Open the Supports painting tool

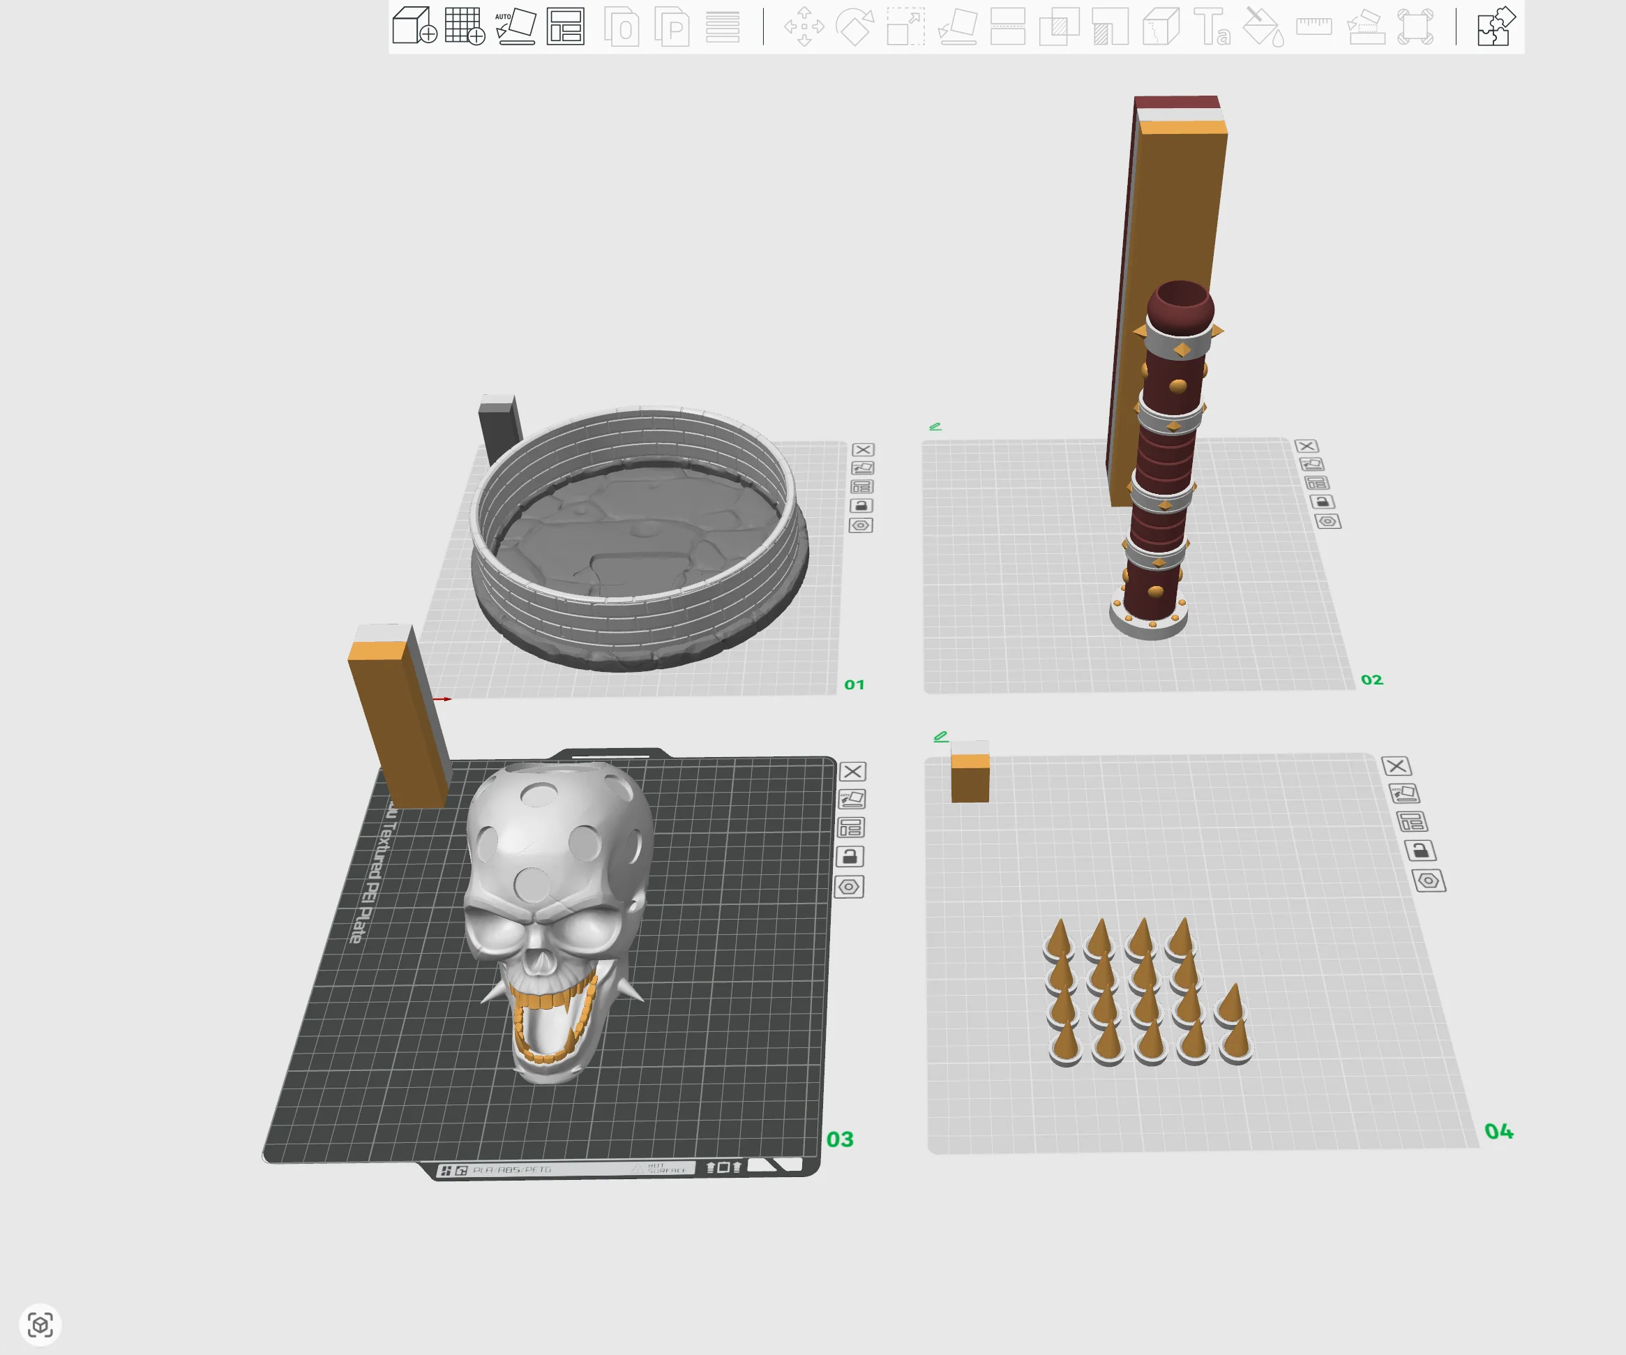pyautogui.click(x=1111, y=27)
